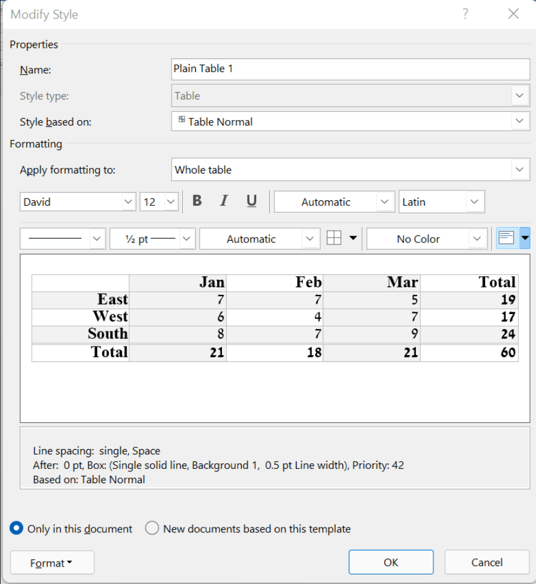536x584 pixels.
Task: Open the No Color shading dropdown
Action: (477, 238)
